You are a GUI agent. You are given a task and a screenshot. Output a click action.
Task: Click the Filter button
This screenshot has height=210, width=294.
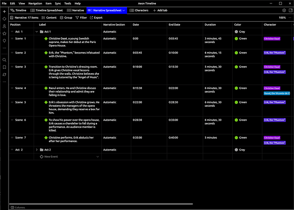tap(81, 18)
